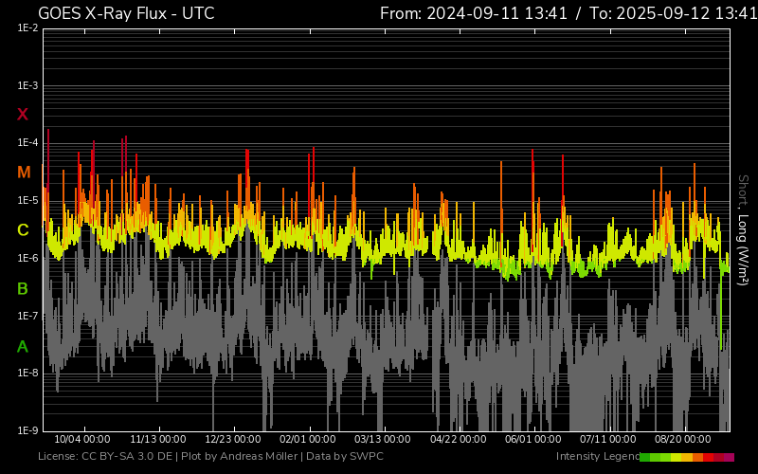The width and height of the screenshot is (758, 474).
Task: Click the License CC BY-SA 3.0 DE text
Action: click(x=105, y=457)
